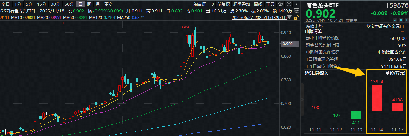Click the help question mark icon
409x136 pixels.
289,4
